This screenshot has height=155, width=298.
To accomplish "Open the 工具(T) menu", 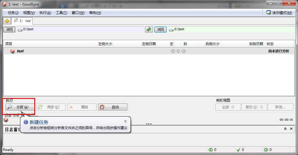I will [x=61, y=13].
